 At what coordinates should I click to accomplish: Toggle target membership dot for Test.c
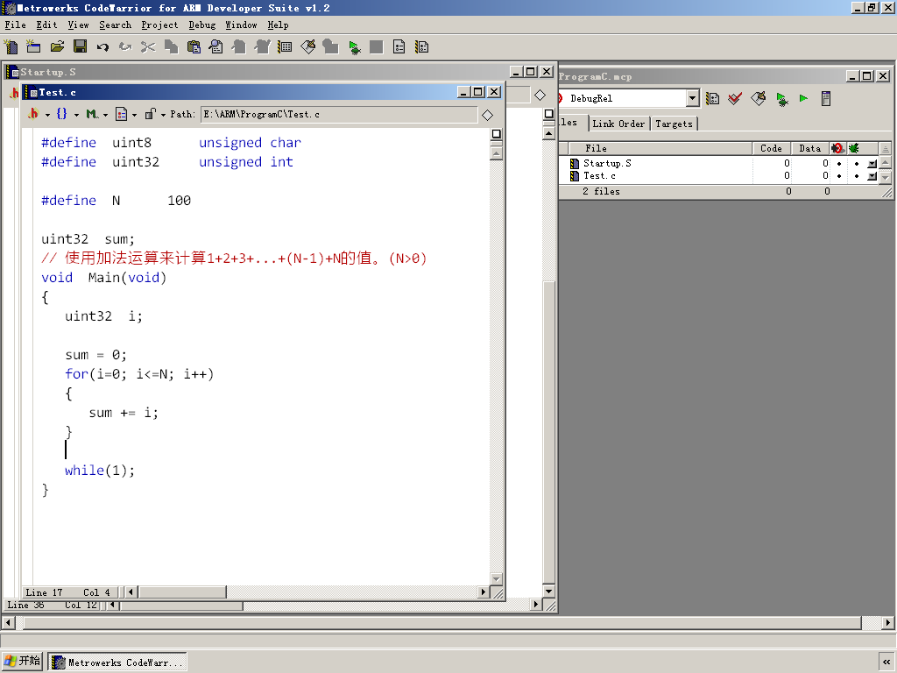(839, 176)
